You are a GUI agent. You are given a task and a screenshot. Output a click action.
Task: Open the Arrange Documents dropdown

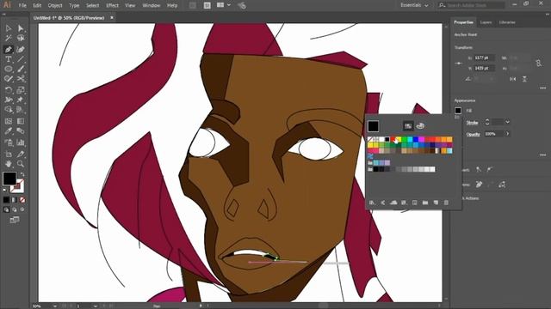tap(223, 5)
